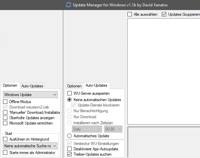Image resolution: width=200 pixels, height=158 pixels.
Task: Choose Automatisches Update radio option
Action: [x=69, y=136]
